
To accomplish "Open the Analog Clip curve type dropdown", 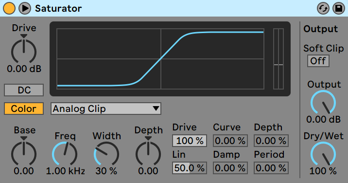I will [x=106, y=109].
